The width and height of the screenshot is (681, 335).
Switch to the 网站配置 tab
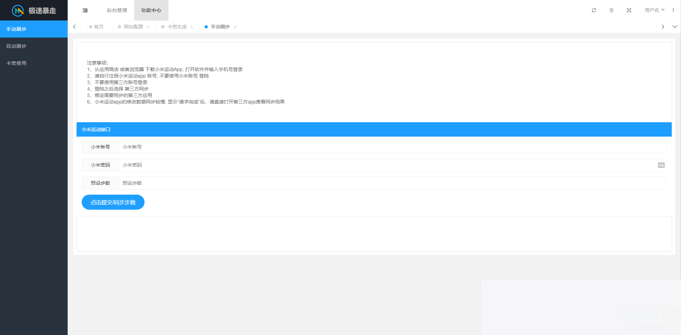pos(134,26)
